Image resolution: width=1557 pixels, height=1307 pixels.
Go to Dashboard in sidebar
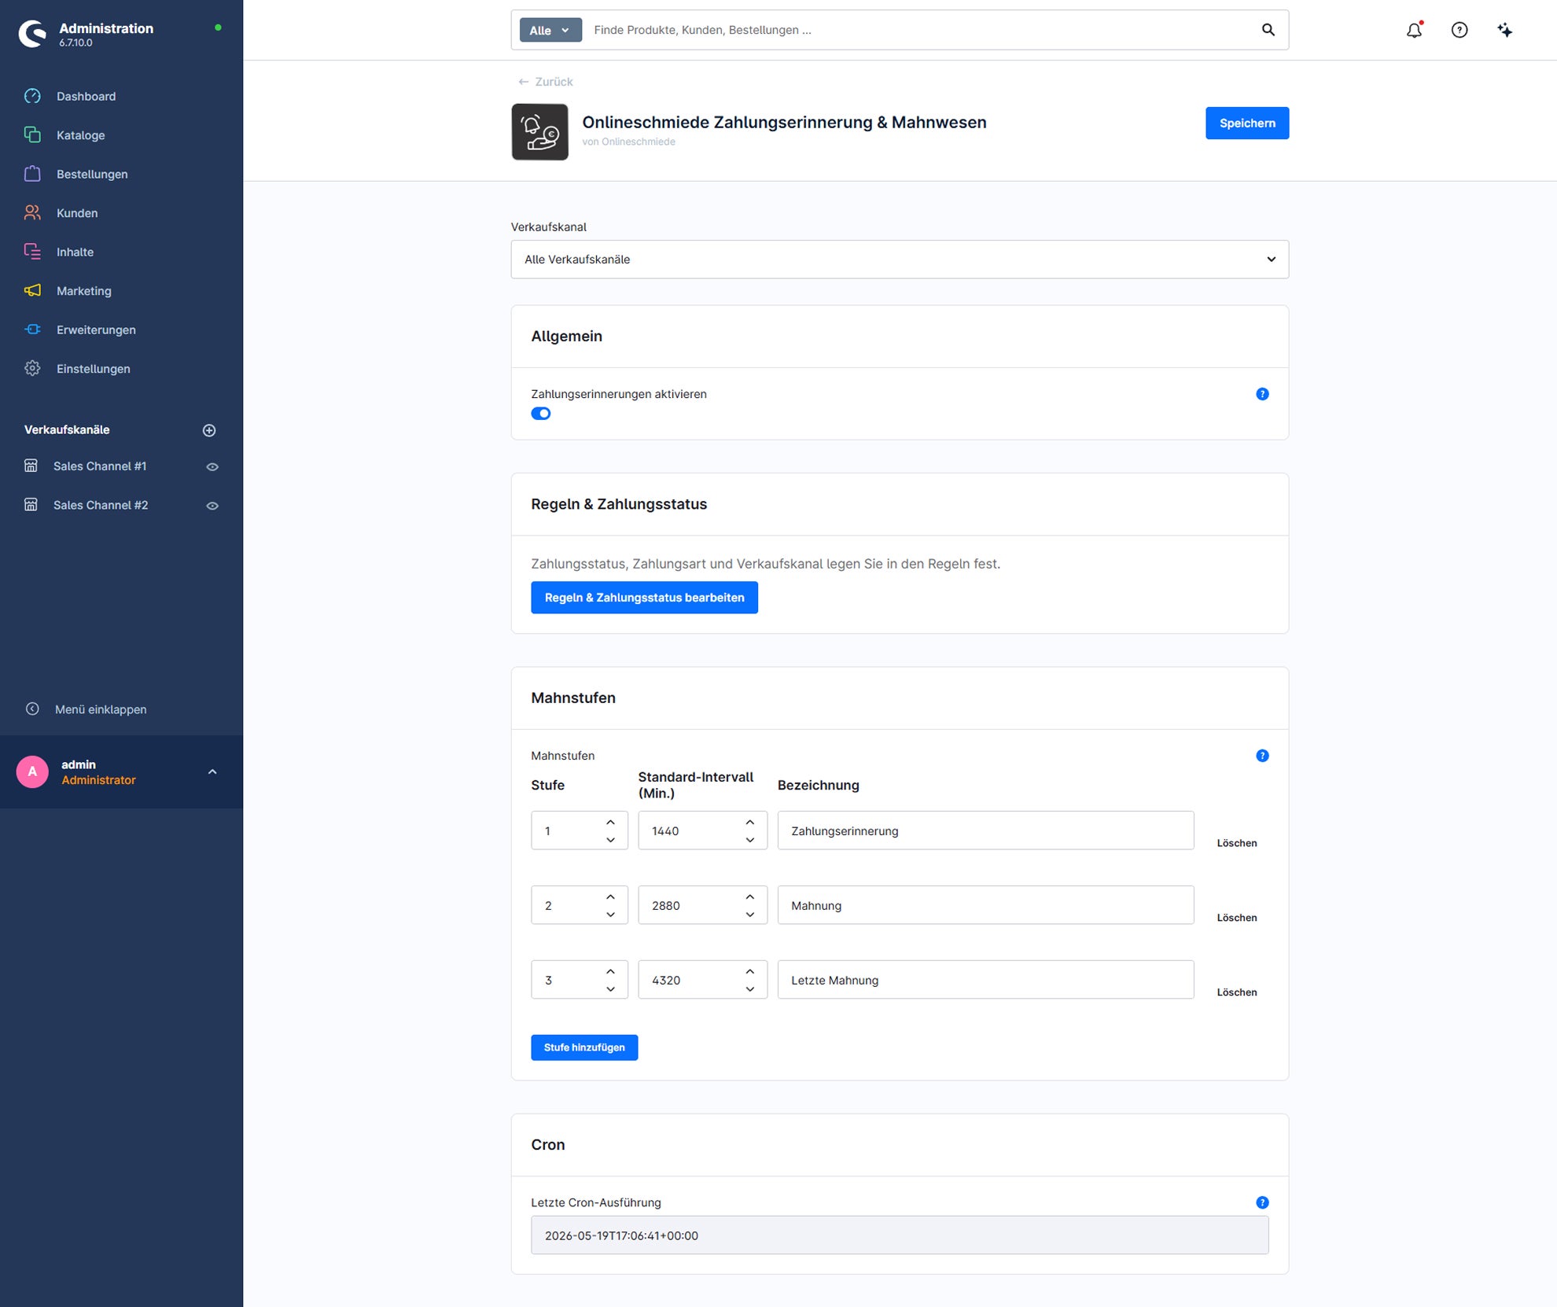point(86,96)
